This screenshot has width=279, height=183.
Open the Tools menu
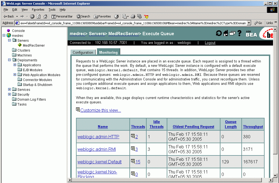point(52,10)
